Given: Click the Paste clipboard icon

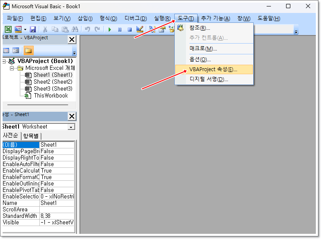Looking at the screenshot, I should pyautogui.click(x=65, y=29).
